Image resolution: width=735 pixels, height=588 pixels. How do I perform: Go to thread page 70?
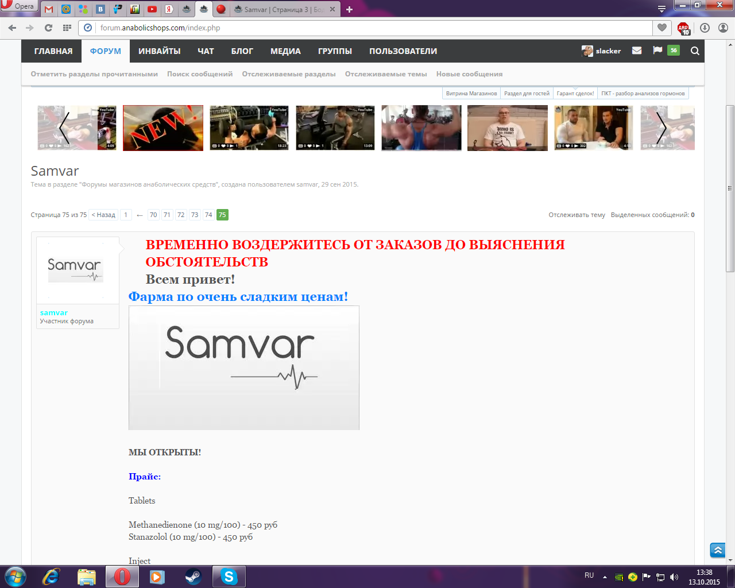pos(153,215)
